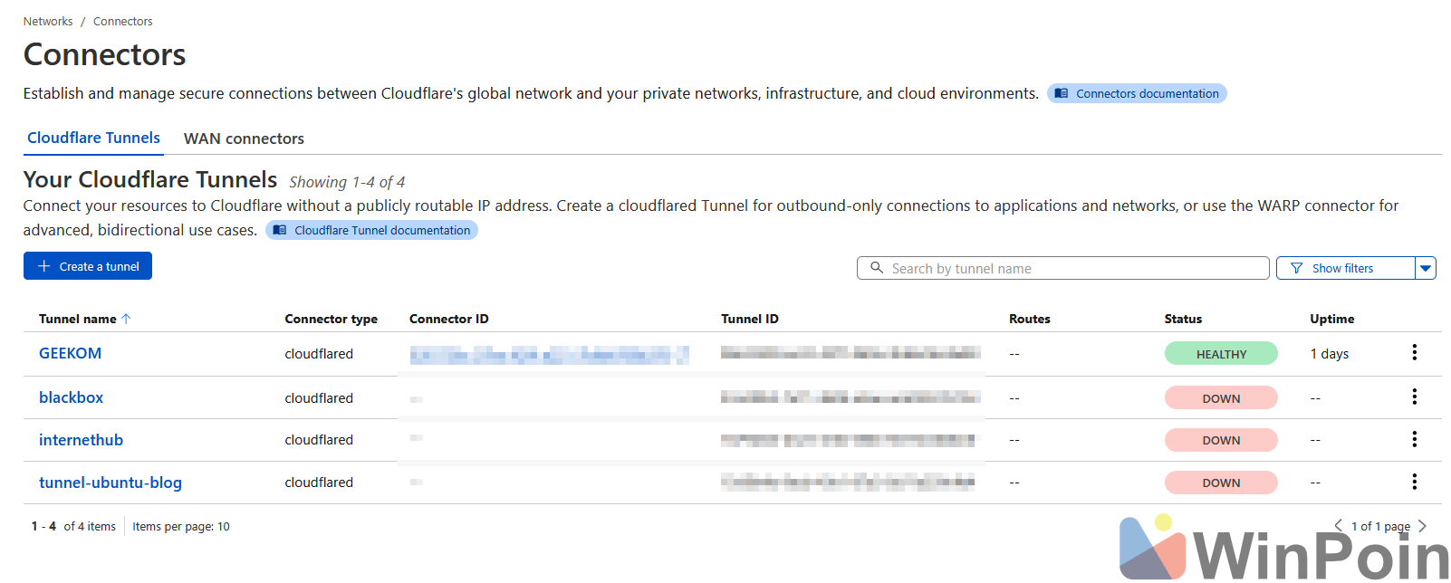Image resolution: width=1451 pixels, height=583 pixels.
Task: Open the Cloudflare Tunnel documentation link
Action: coord(371,230)
